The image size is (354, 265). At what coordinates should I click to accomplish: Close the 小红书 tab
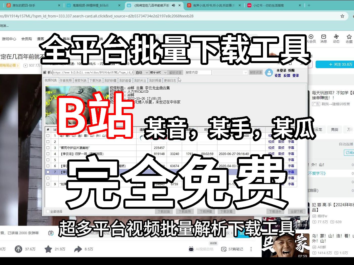pos(300,5)
